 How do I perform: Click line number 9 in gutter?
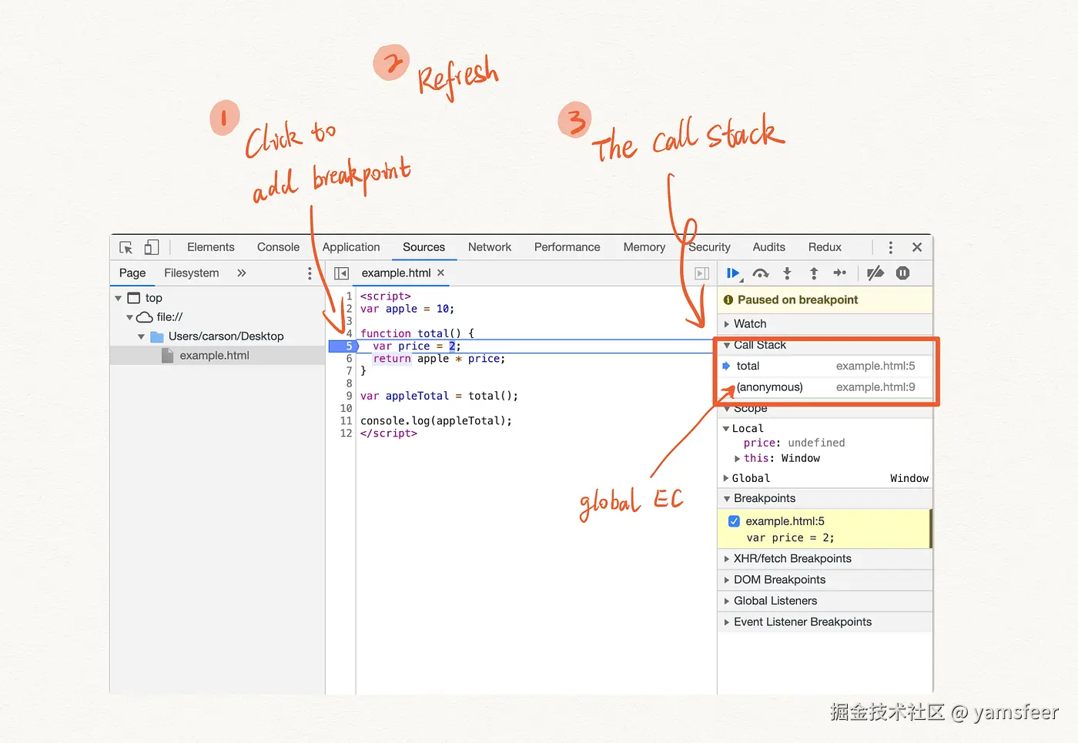(x=349, y=396)
